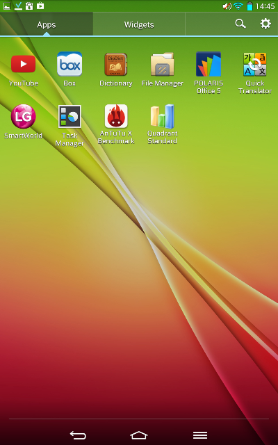Open Quick Translator app
Image resolution: width=278 pixels, height=445 pixels.
pyautogui.click(x=255, y=73)
